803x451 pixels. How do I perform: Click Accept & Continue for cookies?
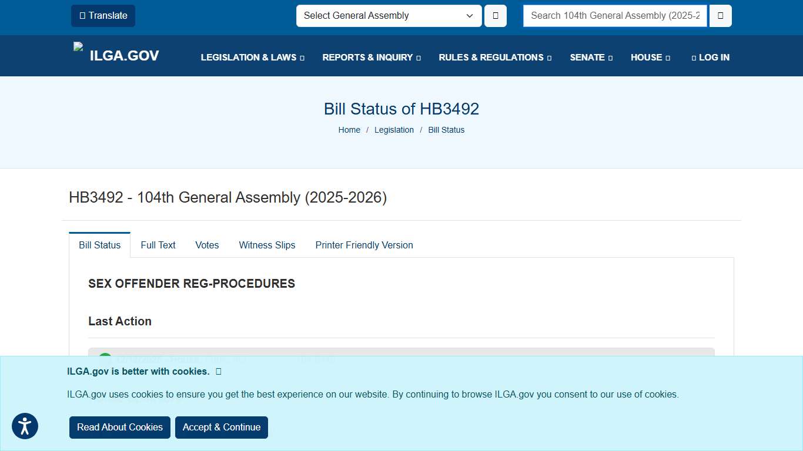point(221,428)
